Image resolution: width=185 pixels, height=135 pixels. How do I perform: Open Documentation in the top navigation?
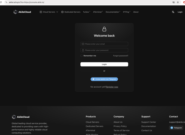point(113,12)
